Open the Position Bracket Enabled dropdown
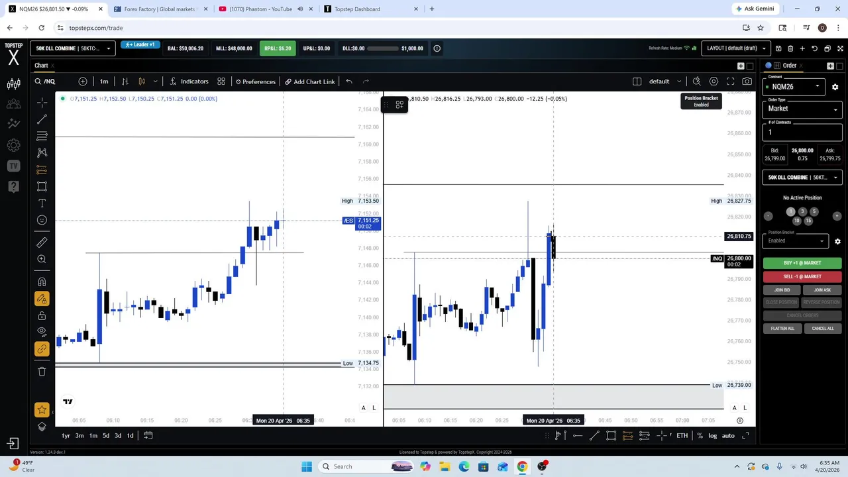Viewport: 848px width, 477px height. pos(795,240)
